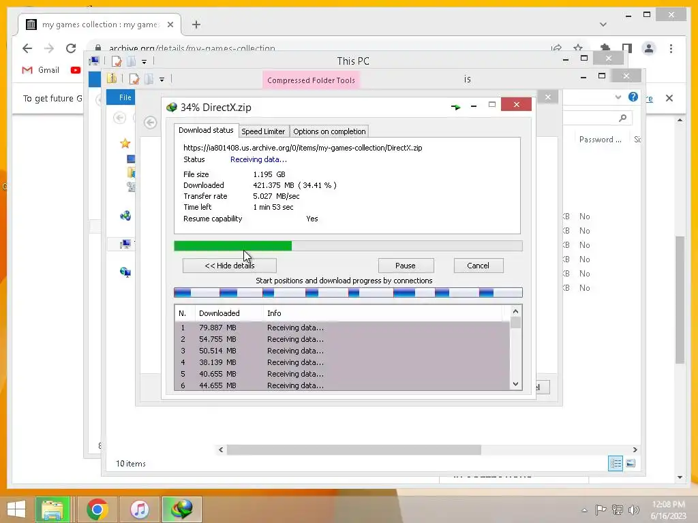Open quick access toolbar dropdown in This PC window

point(145,62)
